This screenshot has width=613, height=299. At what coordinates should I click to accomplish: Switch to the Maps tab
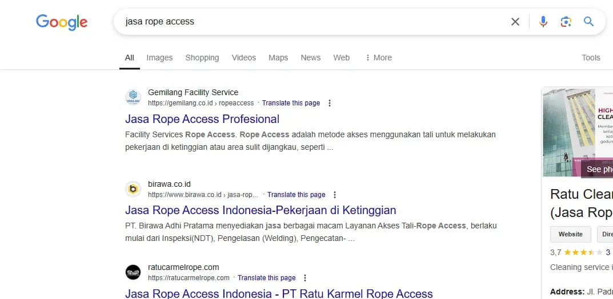click(278, 58)
